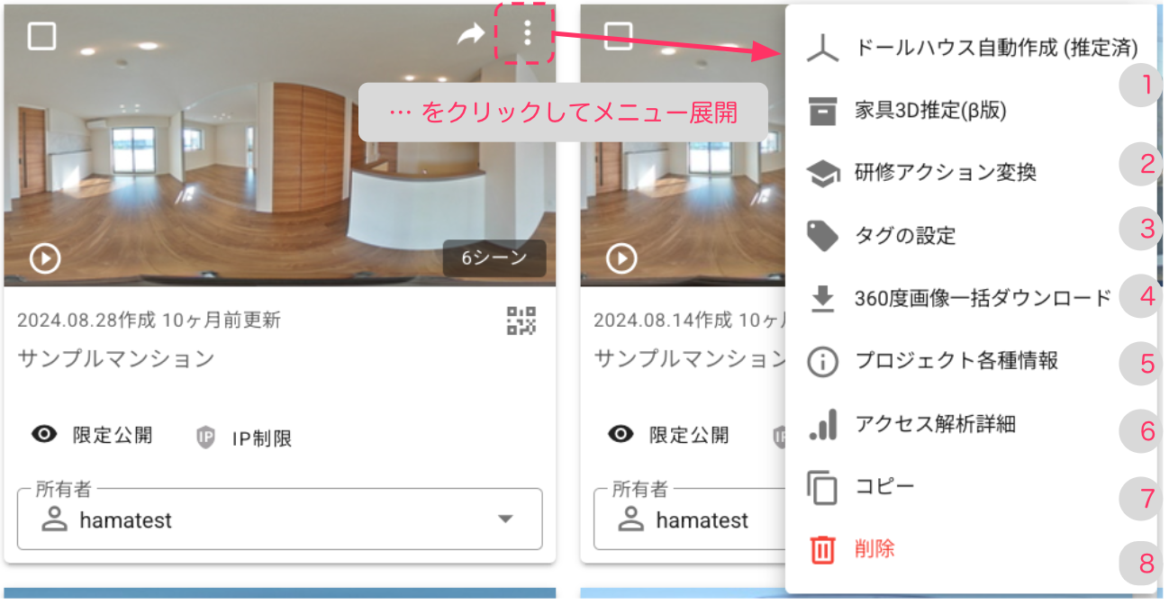Image resolution: width=1169 pixels, height=605 pixels.
Task: Click 2024.08.14作成 date text on second card
Action: [663, 320]
